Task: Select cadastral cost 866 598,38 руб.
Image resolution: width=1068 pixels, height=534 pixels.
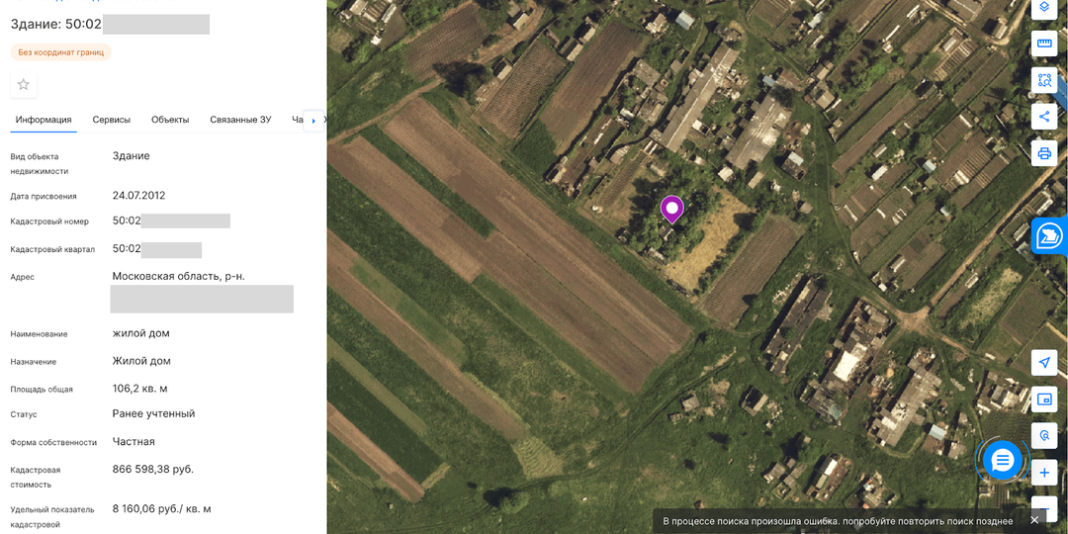Action: (x=153, y=470)
